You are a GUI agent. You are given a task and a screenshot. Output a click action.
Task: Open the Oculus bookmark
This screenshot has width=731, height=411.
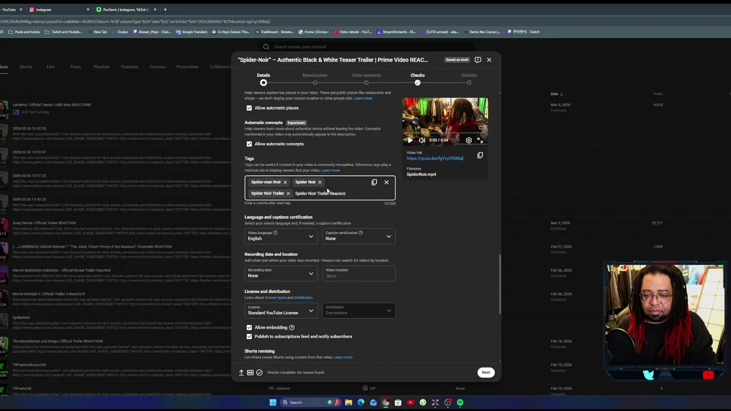[x=120, y=32]
